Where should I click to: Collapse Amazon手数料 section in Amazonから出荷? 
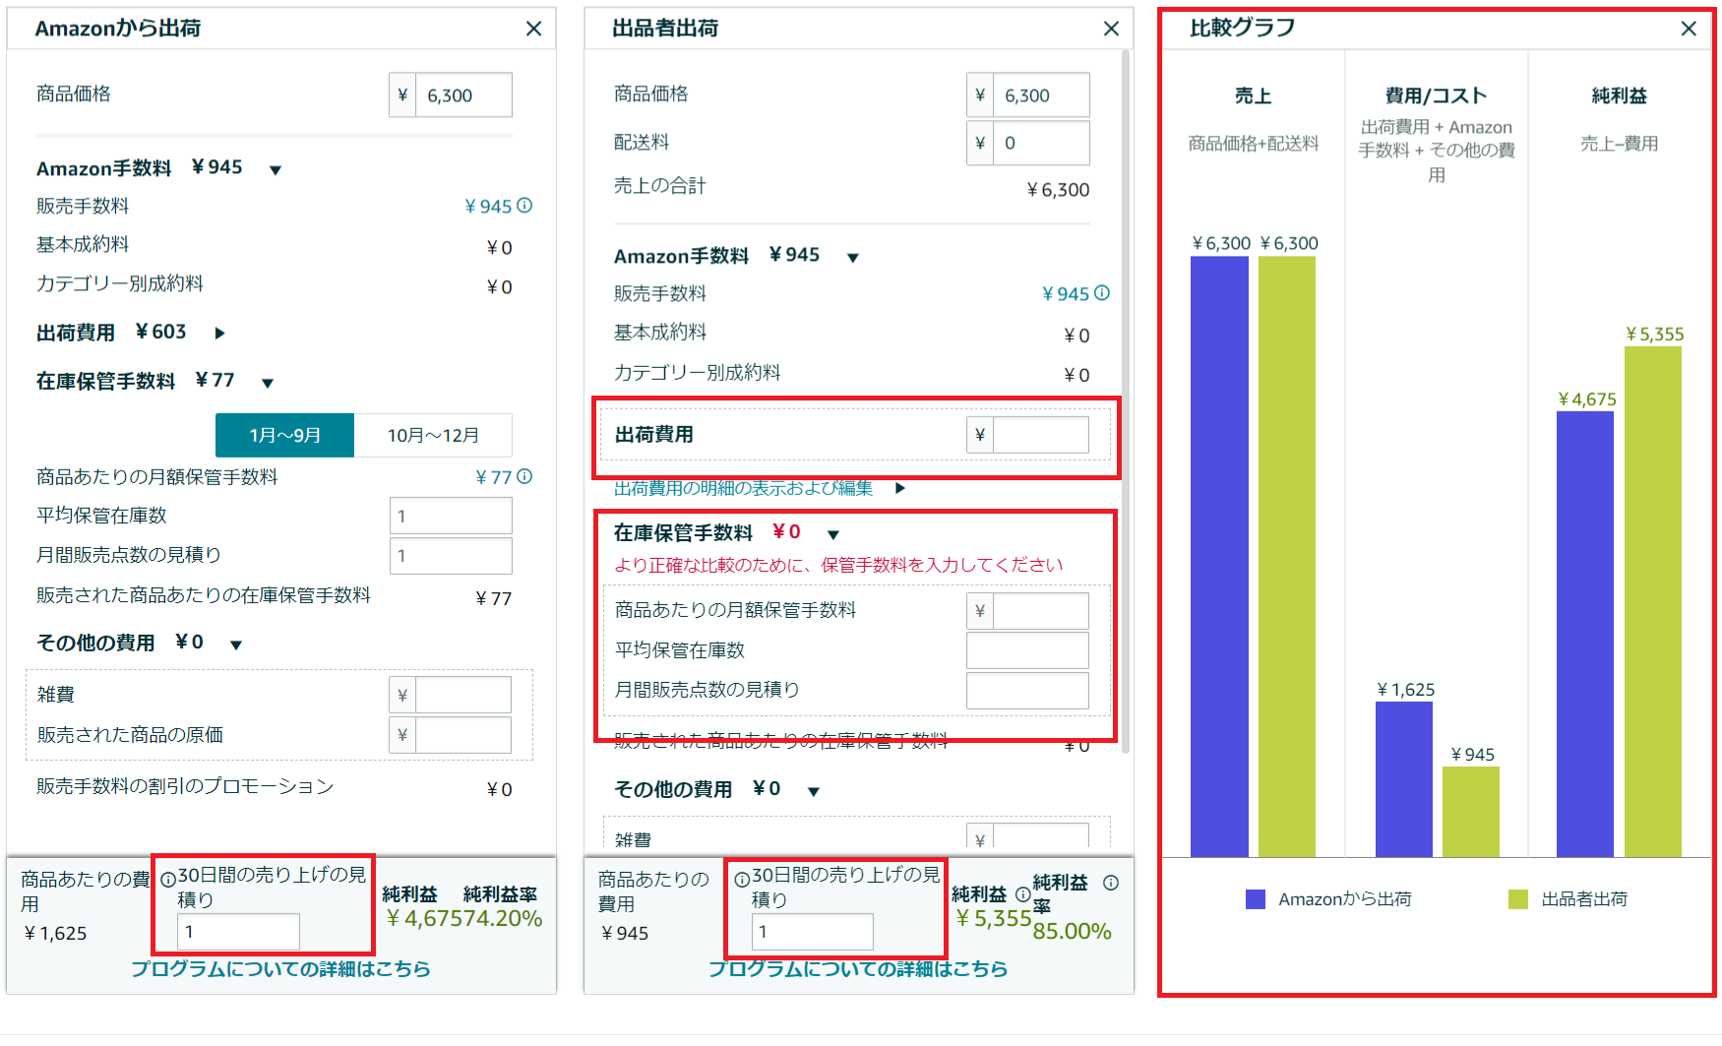(x=276, y=170)
